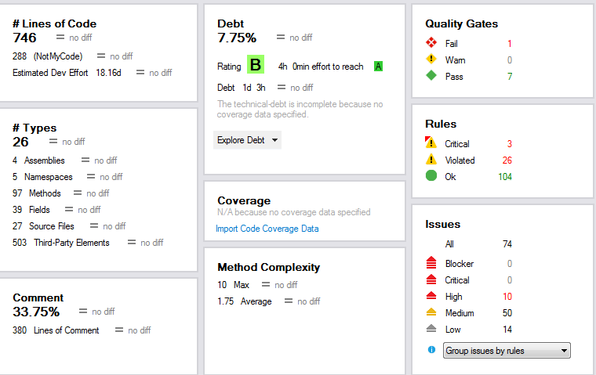Click the Quality Gates Fail red icon
596x375 pixels.
(x=431, y=42)
